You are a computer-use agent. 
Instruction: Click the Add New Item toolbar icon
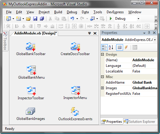[x=18, y=19]
